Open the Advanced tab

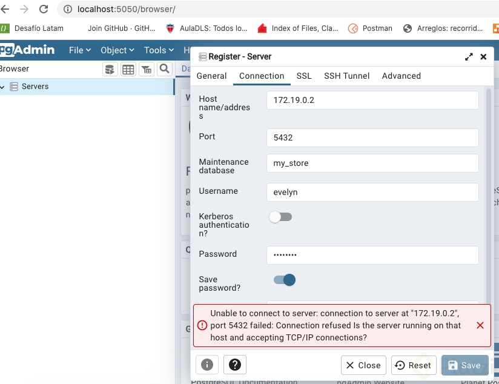pos(402,76)
